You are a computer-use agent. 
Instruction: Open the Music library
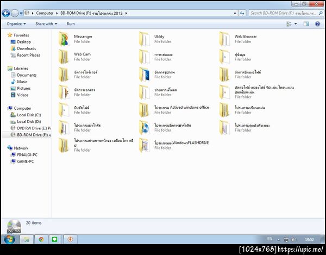[22, 82]
